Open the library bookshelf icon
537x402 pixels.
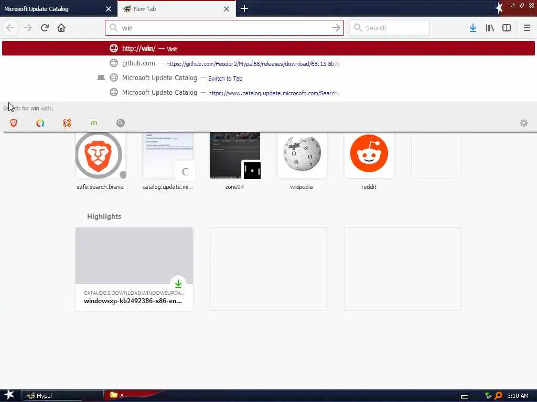coord(490,28)
